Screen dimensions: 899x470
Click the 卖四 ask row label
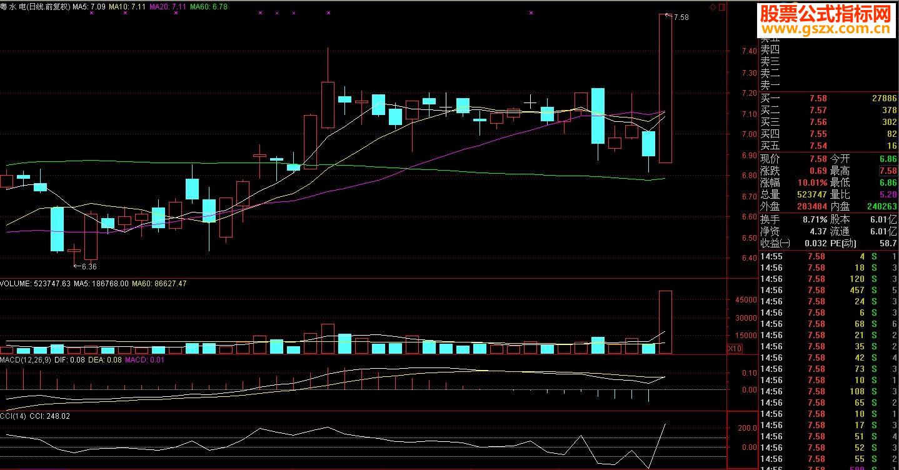pyautogui.click(x=770, y=50)
